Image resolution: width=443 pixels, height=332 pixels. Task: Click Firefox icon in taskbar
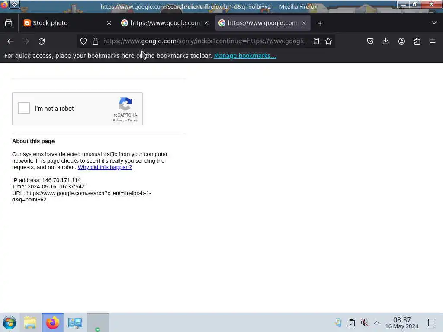coord(52,322)
